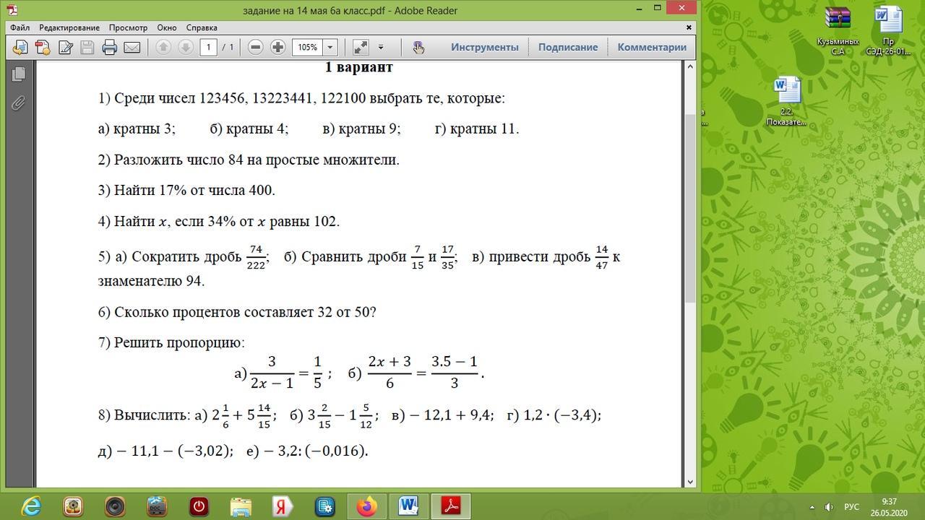
Task: Open the Инструменты pane
Action: (485, 47)
